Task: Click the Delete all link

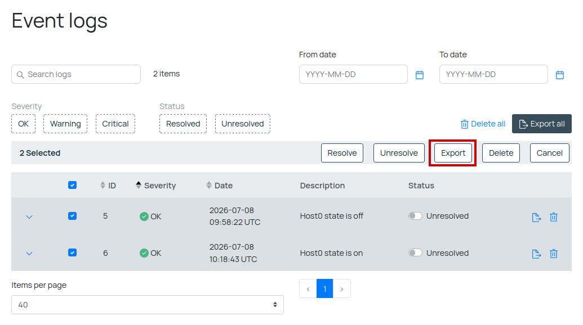Action: [x=483, y=124]
